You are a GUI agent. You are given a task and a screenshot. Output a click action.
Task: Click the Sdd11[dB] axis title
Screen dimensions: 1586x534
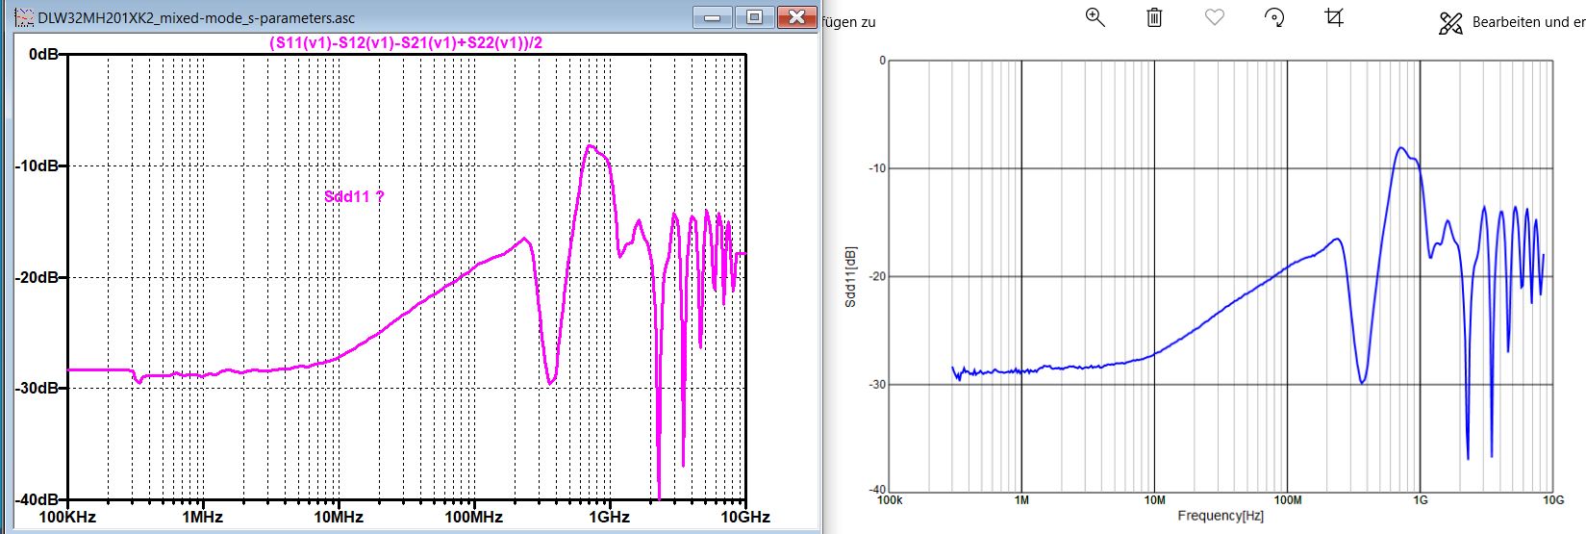tap(849, 276)
